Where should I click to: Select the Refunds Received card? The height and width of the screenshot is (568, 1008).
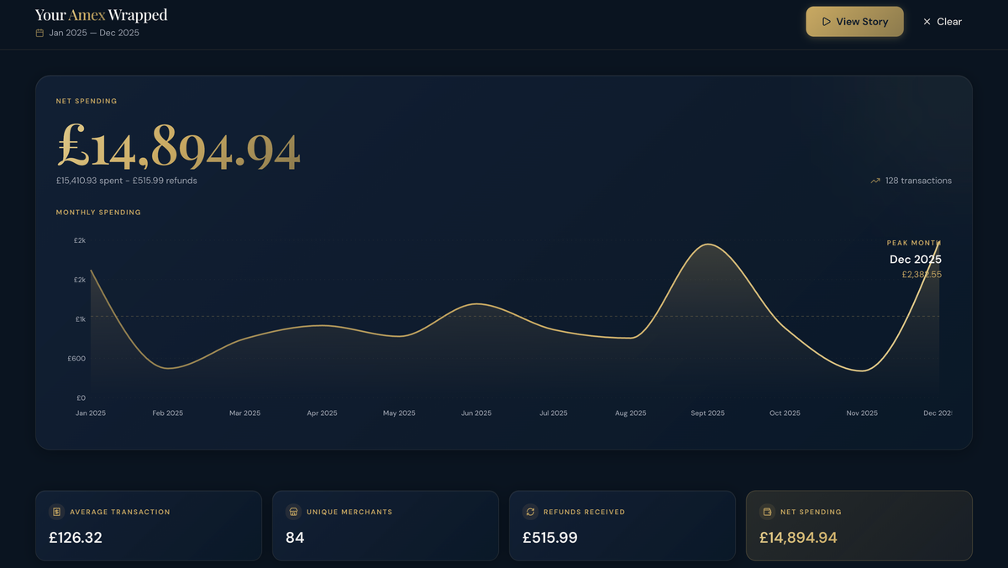[x=622, y=525]
